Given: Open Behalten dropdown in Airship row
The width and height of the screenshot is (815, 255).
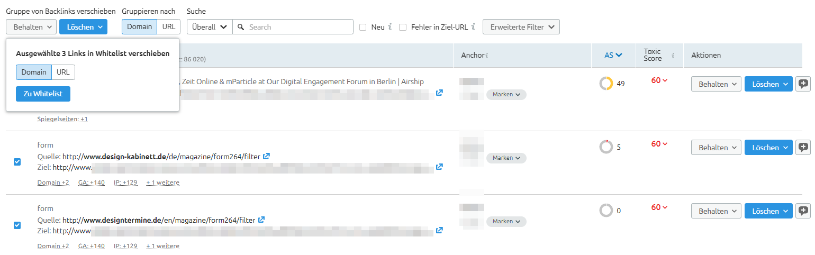Looking at the screenshot, I should point(717,84).
